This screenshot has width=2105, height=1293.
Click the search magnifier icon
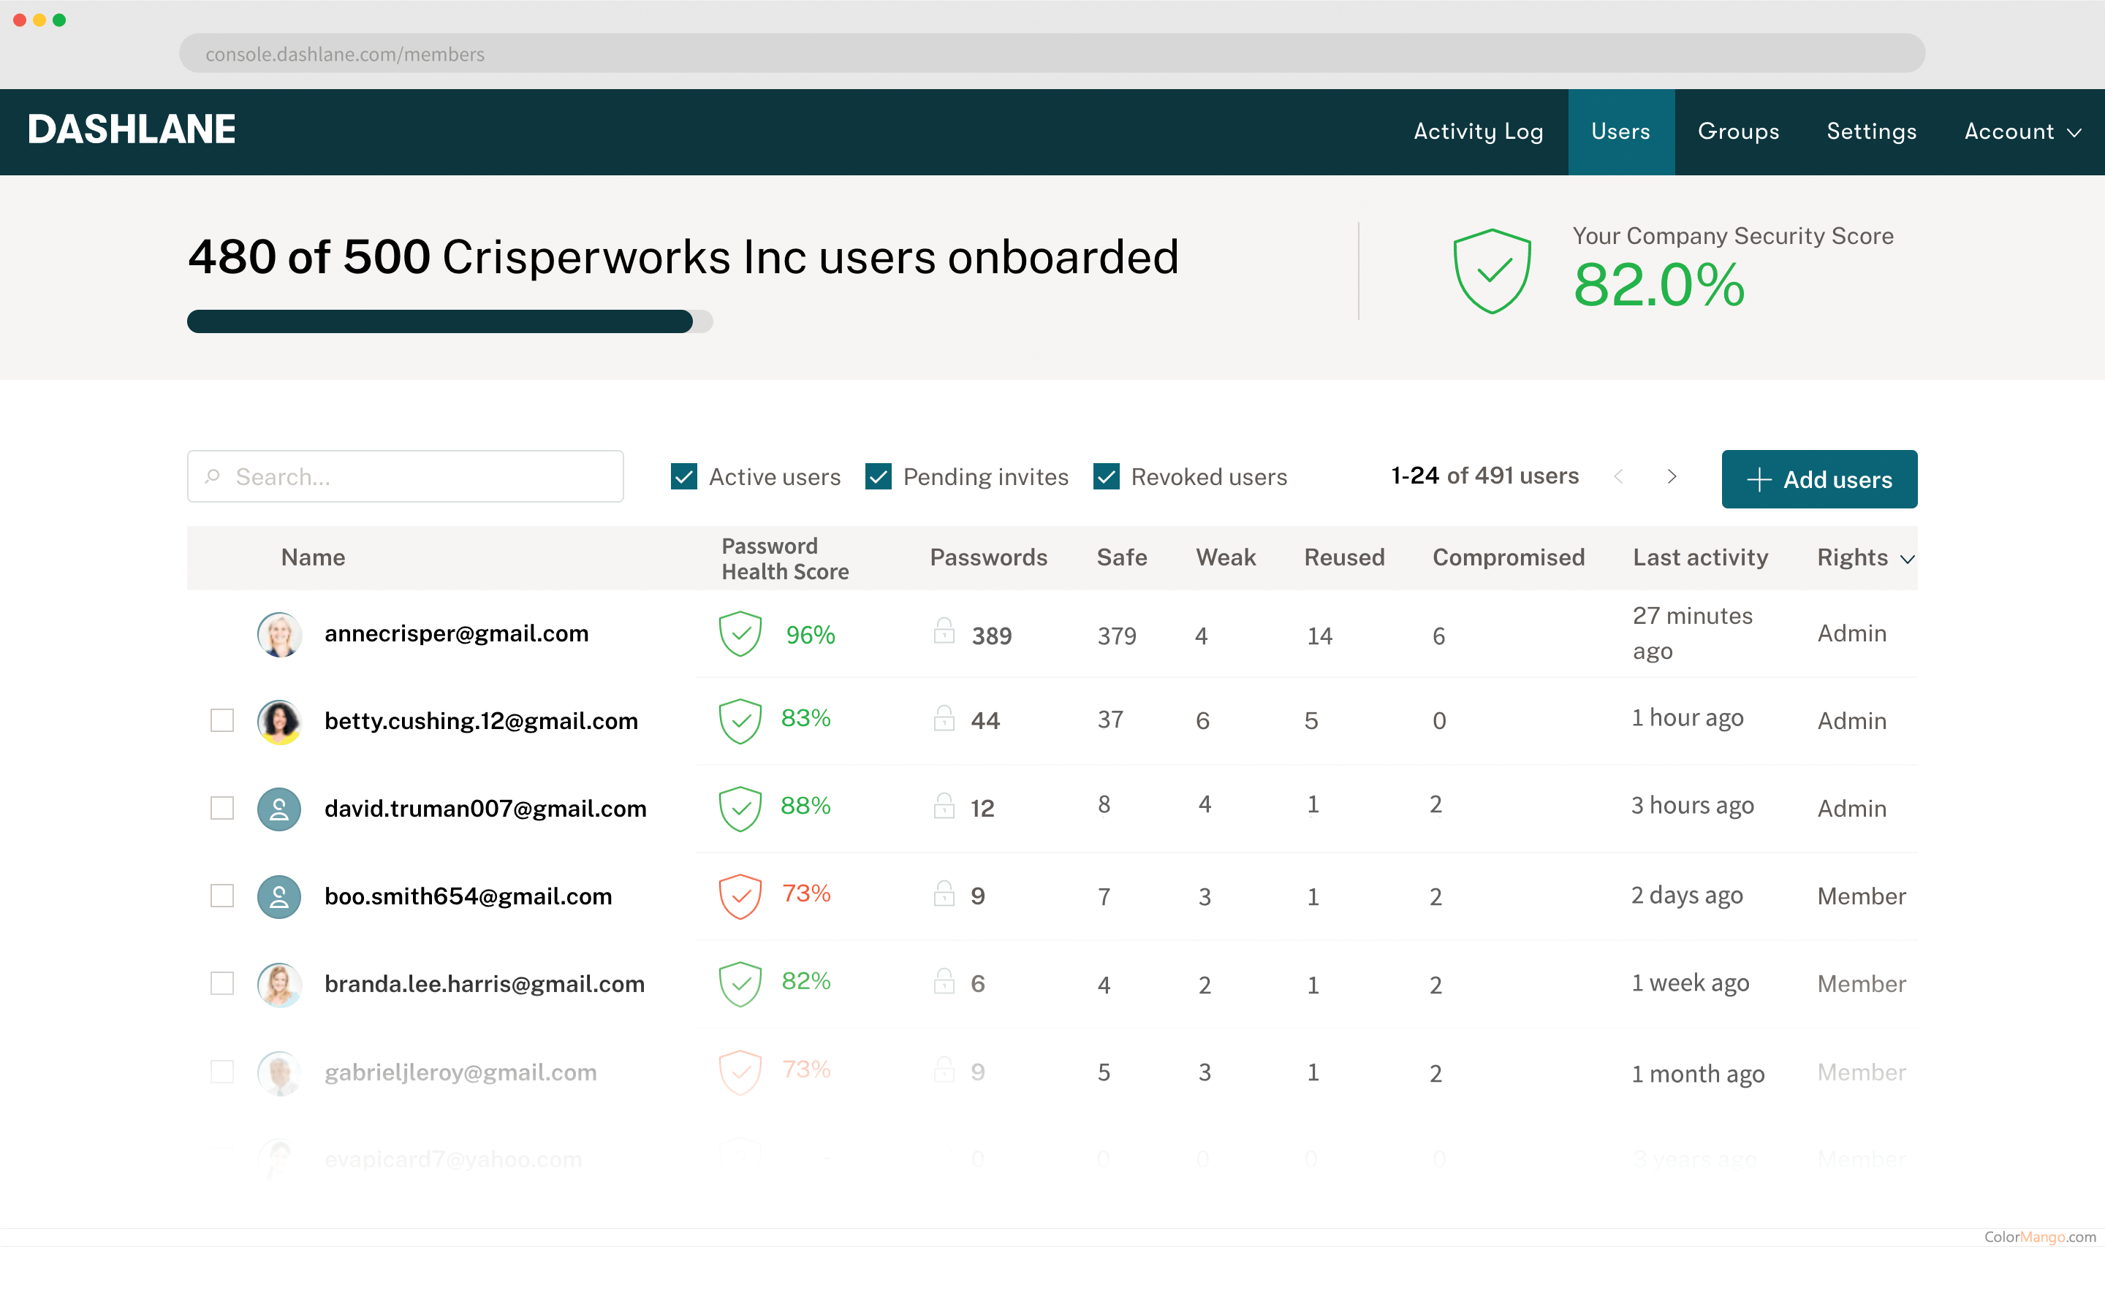pos(213,476)
